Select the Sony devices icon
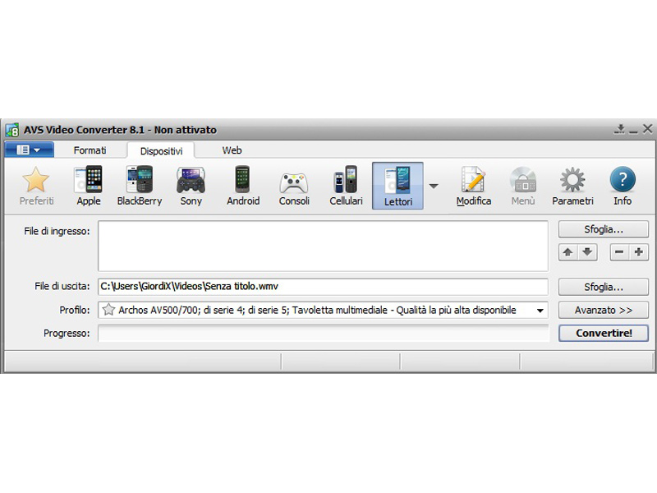This screenshot has height=493, width=657. [x=191, y=185]
